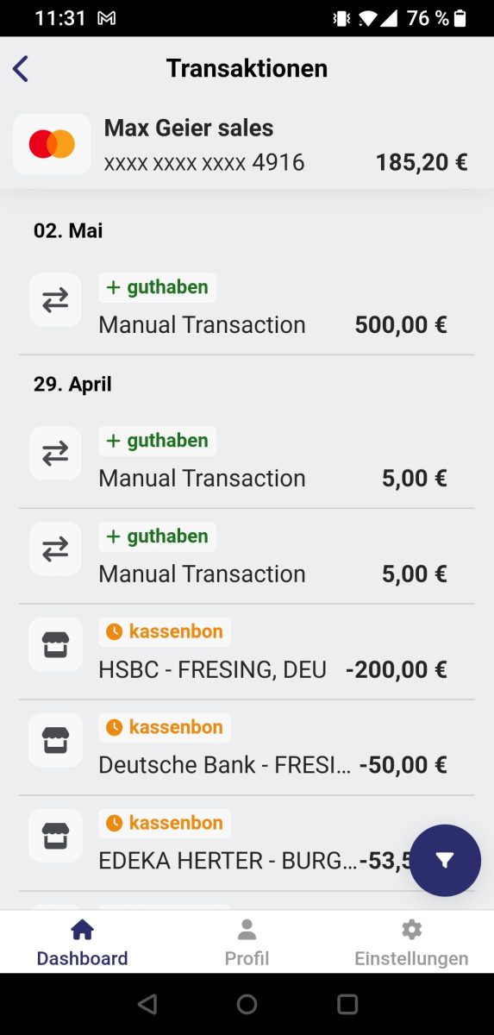Open the Deutsche Bank -50,00 € transaction

point(247,747)
